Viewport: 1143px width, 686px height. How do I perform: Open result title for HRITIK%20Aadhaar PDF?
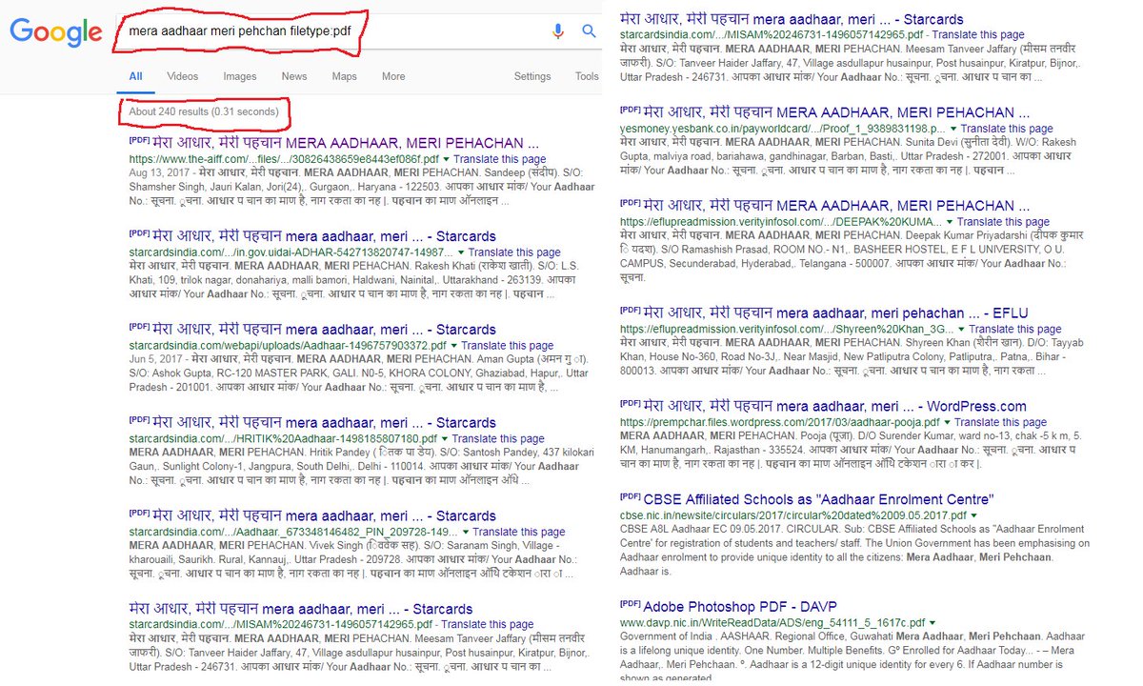(325, 422)
